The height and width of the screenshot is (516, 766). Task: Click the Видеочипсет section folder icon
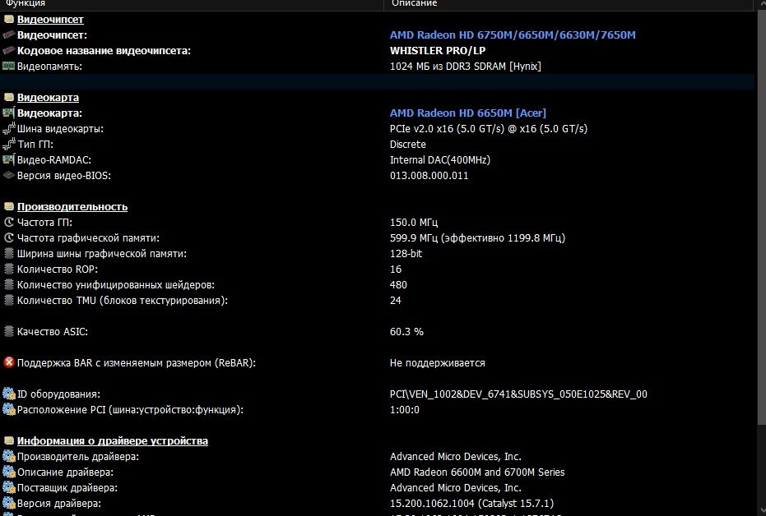click(x=9, y=19)
